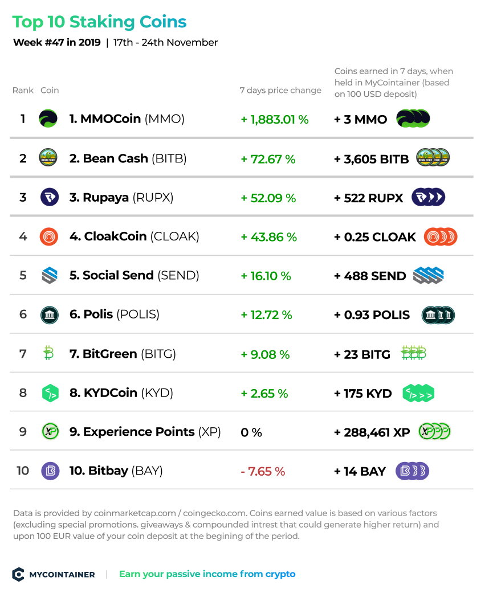Click 'Earn your passive income from crypto'
Screen dimensions: 489x601
pos(207,574)
